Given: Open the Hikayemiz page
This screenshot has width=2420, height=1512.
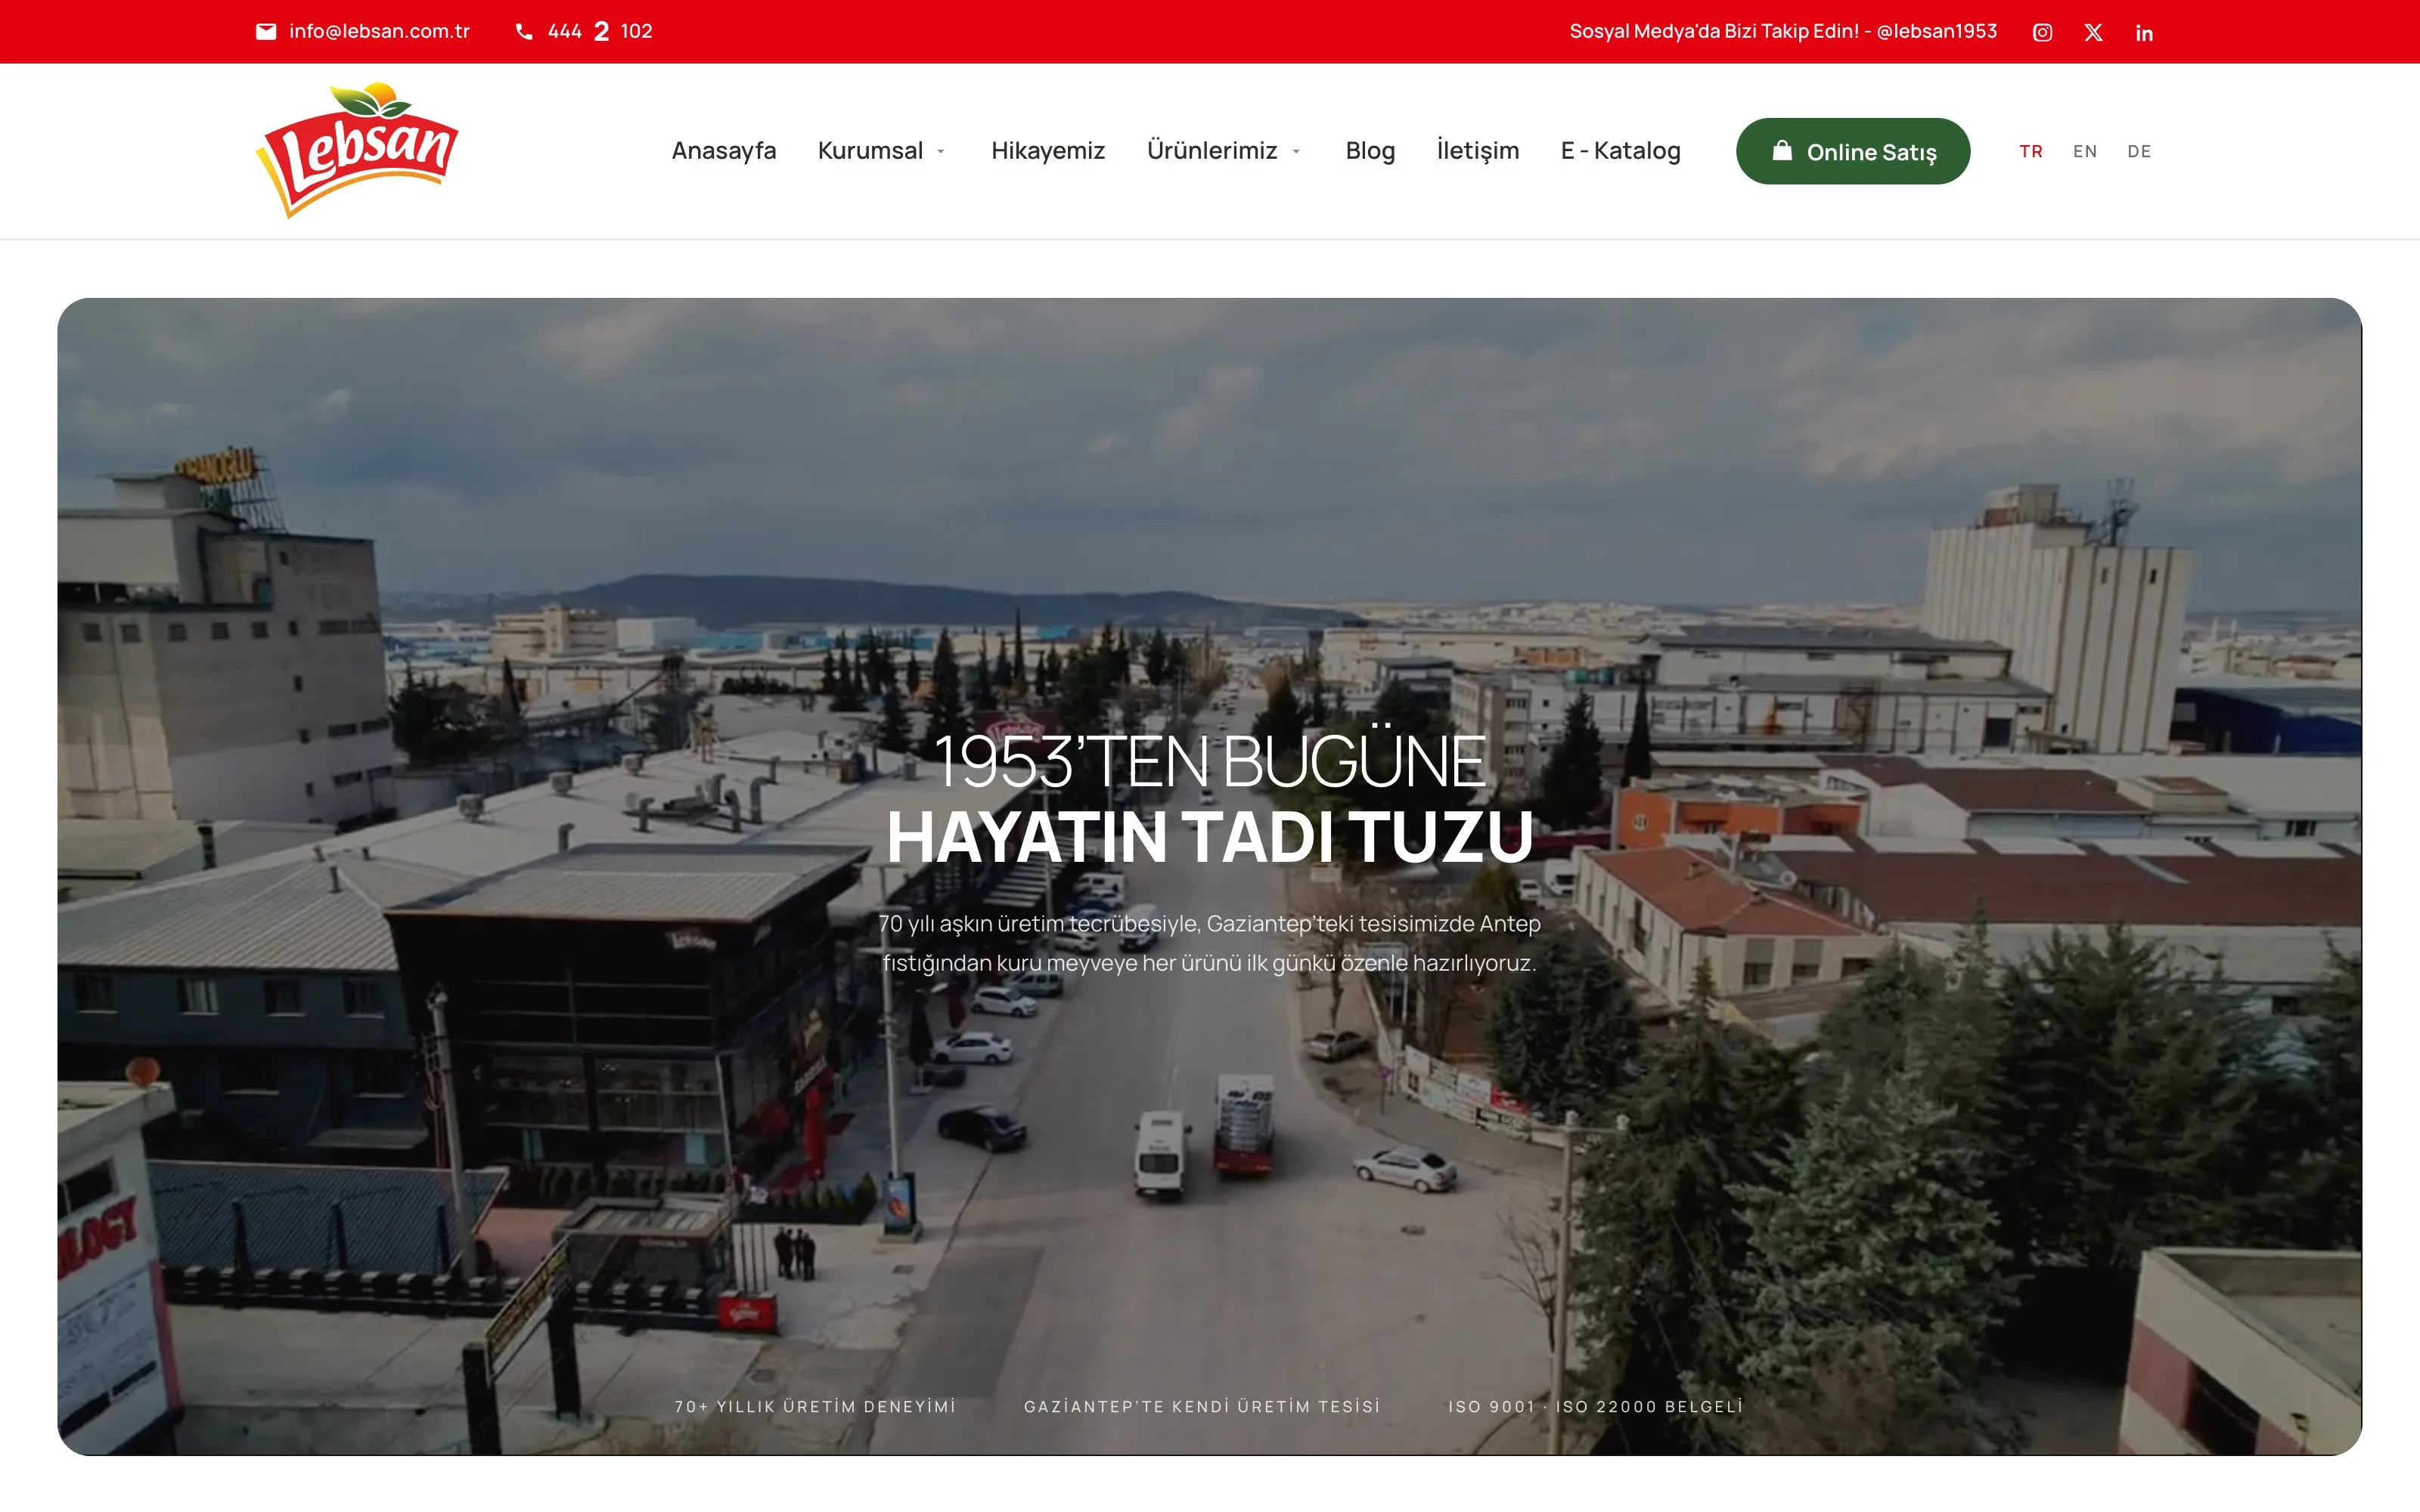Looking at the screenshot, I should pos(1048,151).
